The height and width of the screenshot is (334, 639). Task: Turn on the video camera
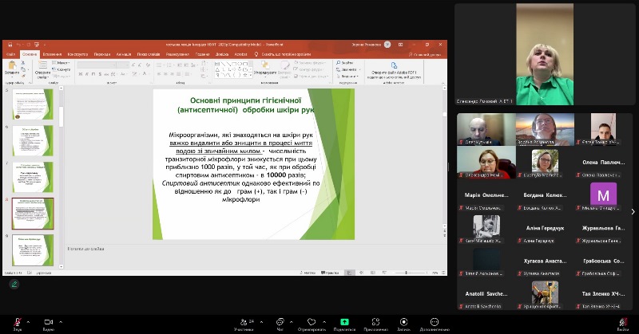coord(48,322)
